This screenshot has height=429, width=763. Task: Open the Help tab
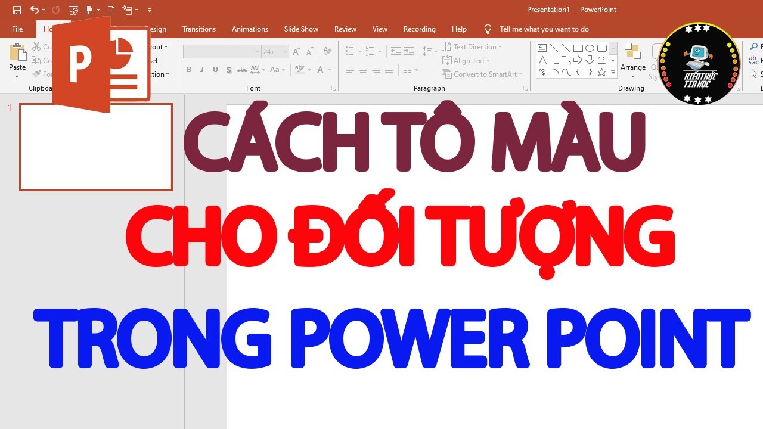(459, 29)
